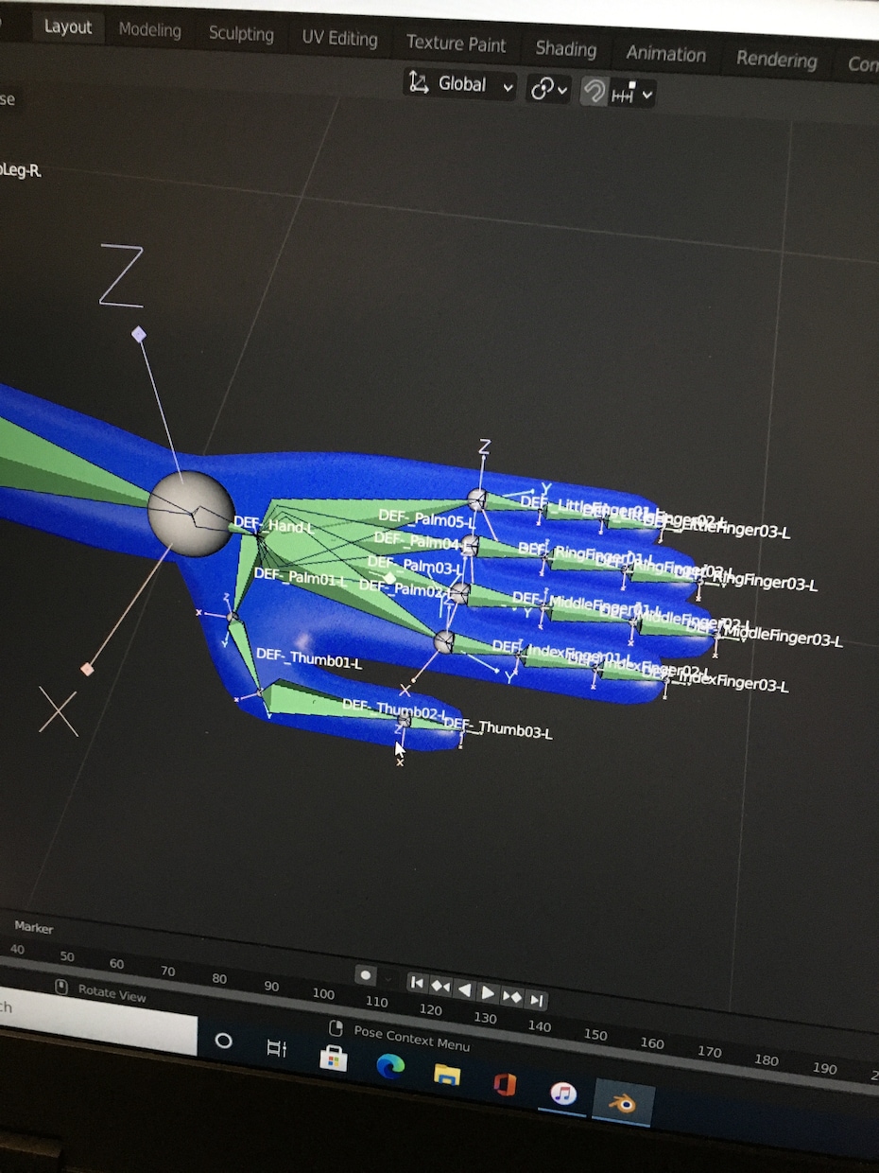The width and height of the screenshot is (879, 1173).
Task: Switch to Blender in the taskbar
Action: pyautogui.click(x=622, y=1103)
